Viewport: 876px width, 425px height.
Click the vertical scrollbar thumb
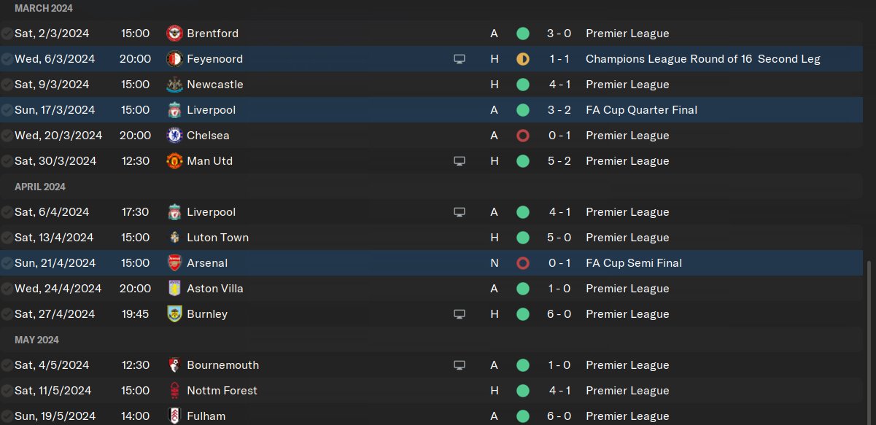coord(869,343)
